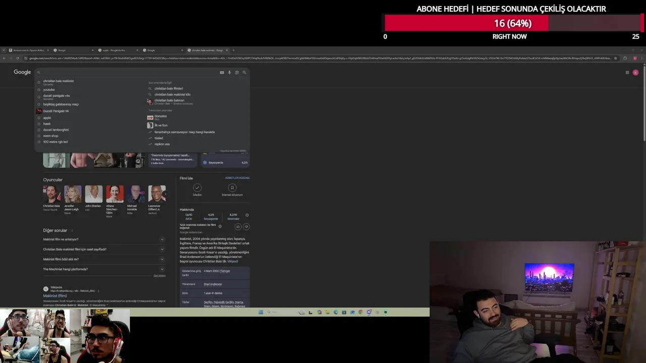Select suggestion 'apple'
Viewport: 646px width, 363px height.
[x=47, y=118]
